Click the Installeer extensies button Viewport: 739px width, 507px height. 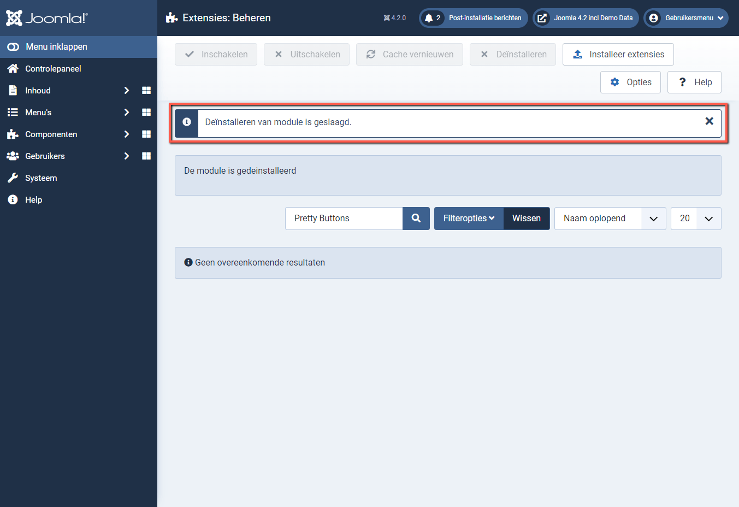pos(618,54)
